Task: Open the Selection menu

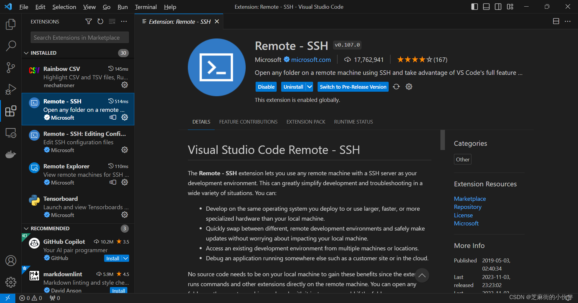Action: coord(64,7)
